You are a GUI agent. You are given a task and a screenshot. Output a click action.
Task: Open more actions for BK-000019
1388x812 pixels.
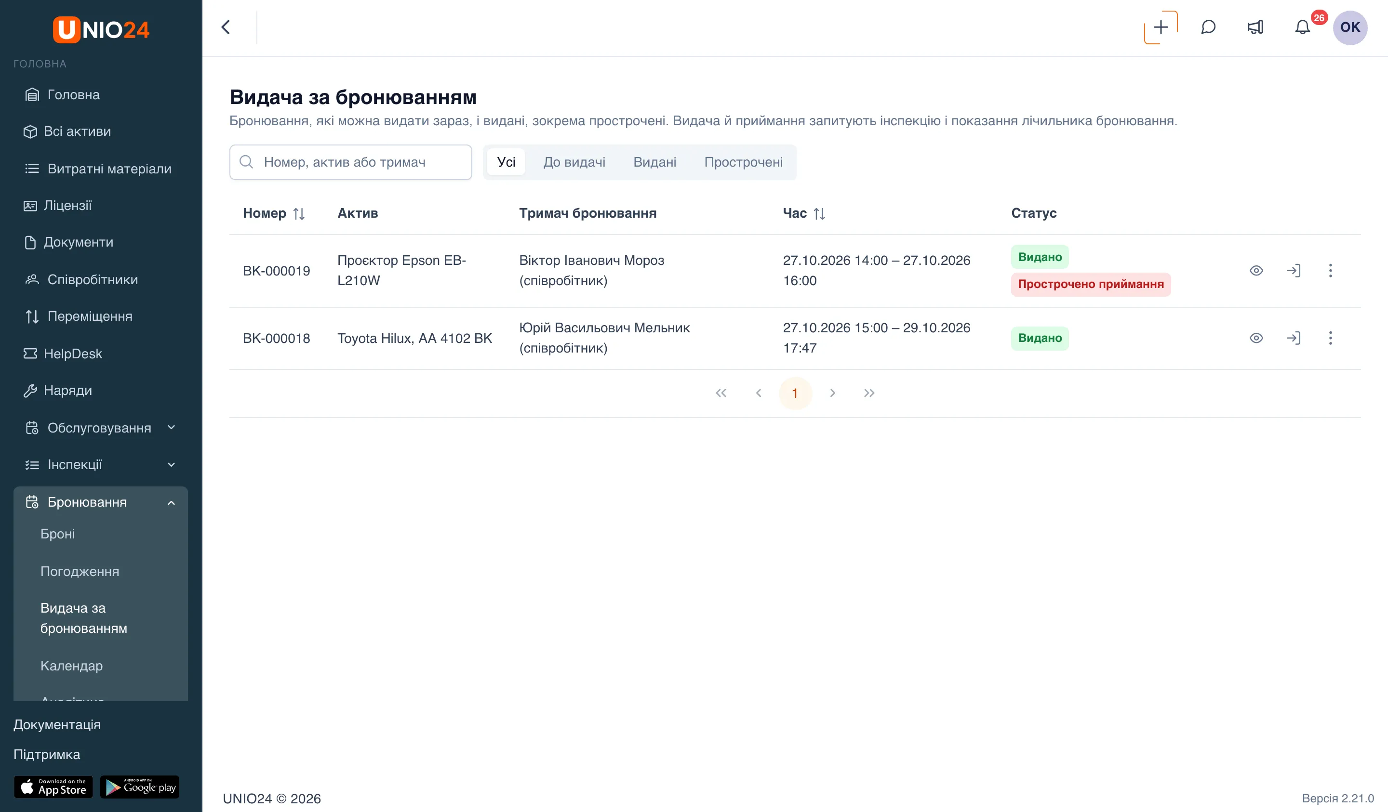pos(1330,270)
